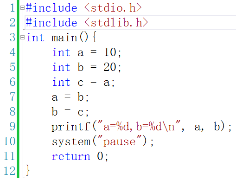Click the int keyword before main
236x180 pixels.
pos(35,38)
